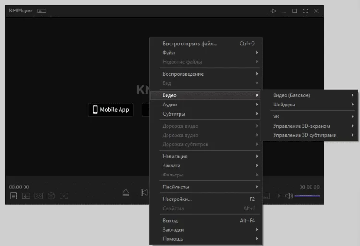The height and width of the screenshot is (246, 360).
Task: Click the eject/open file icon
Action: (x=126, y=193)
